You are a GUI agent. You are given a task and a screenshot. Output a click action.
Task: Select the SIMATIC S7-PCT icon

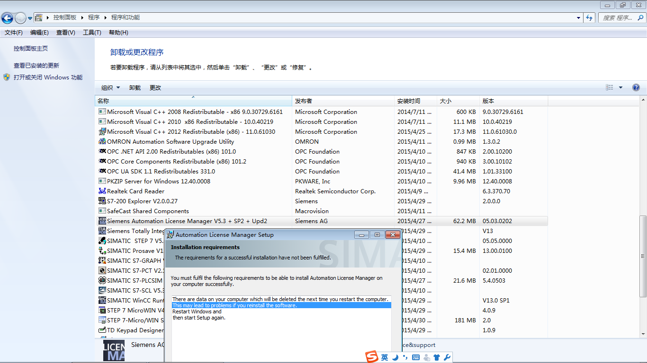point(102,271)
